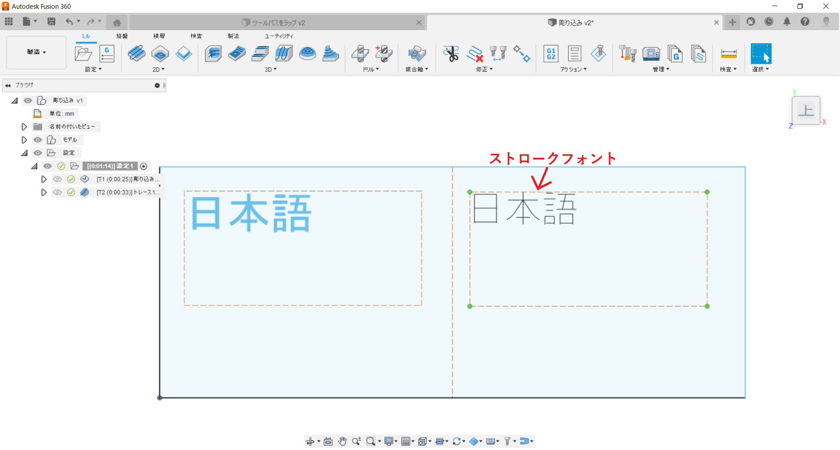Click the Drill operation icon
This screenshot has width=840, height=450.
pos(360,54)
